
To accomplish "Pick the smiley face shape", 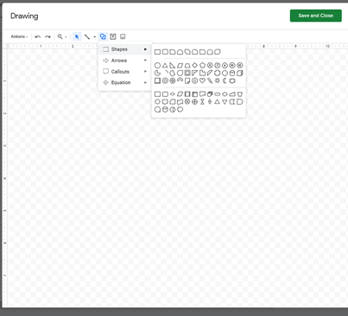I will (x=195, y=81).
